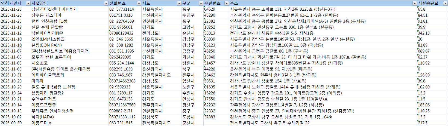Screen dimensions: 448x126
Task: Select the cell (주)행복한느림보 이흥용과자점
Action: [x=70, y=51]
